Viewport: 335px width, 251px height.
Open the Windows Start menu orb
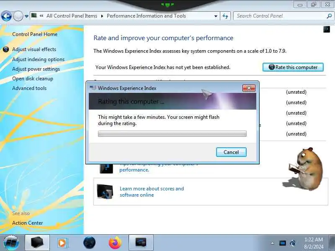(12, 243)
